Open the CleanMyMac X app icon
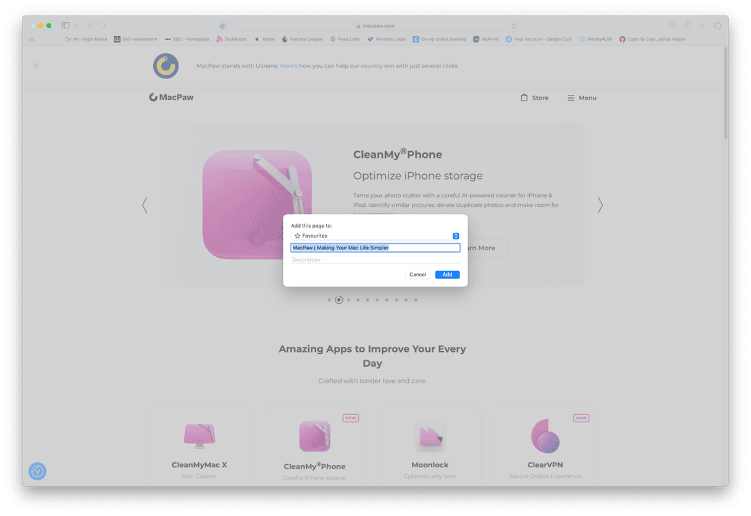This screenshot has width=751, height=516. 199,435
